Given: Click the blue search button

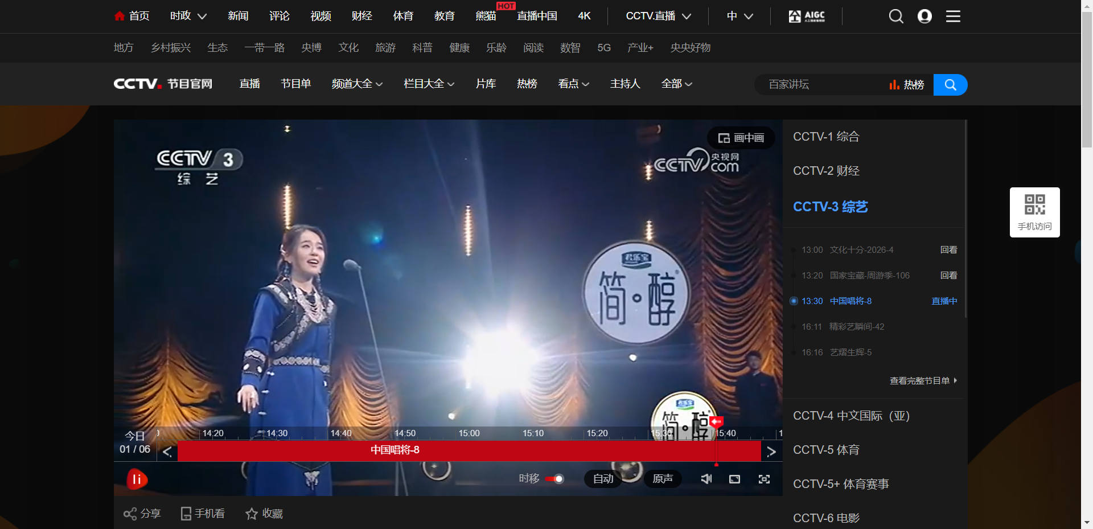Looking at the screenshot, I should pyautogui.click(x=950, y=85).
